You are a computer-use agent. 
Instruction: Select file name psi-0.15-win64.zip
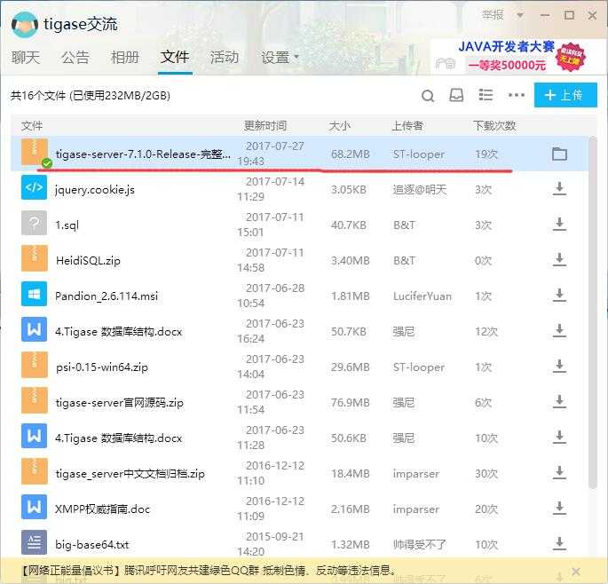102,367
